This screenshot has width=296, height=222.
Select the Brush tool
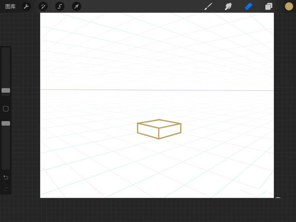click(208, 6)
